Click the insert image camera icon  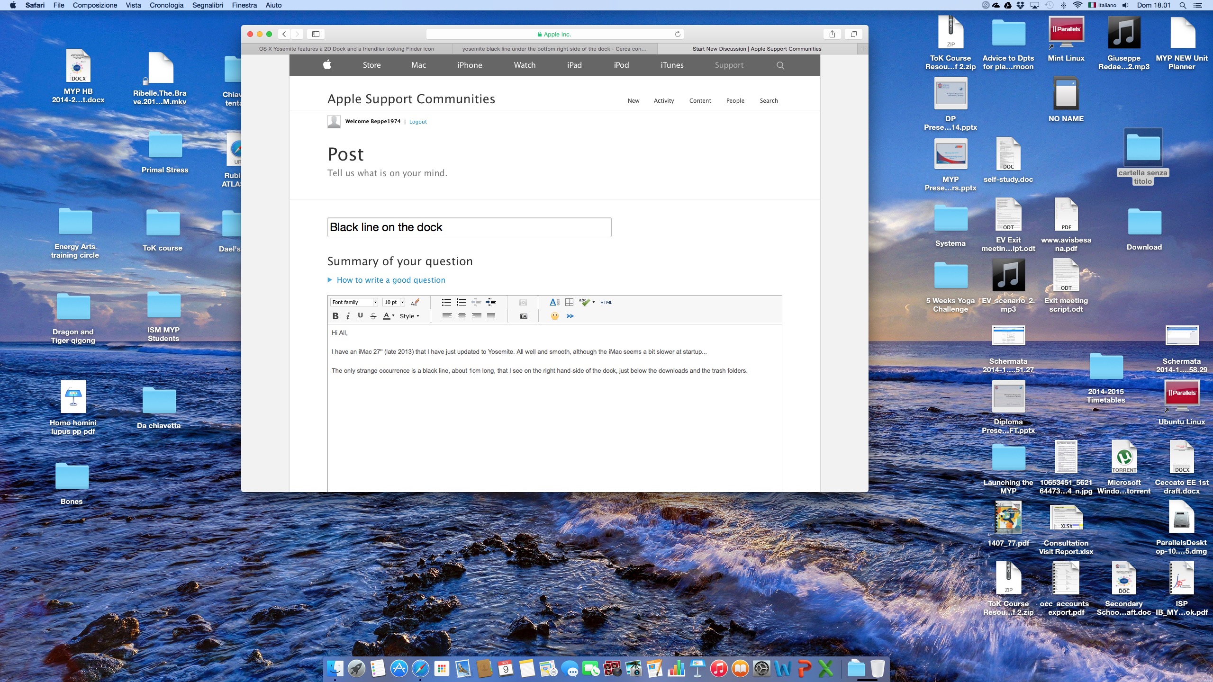(523, 316)
